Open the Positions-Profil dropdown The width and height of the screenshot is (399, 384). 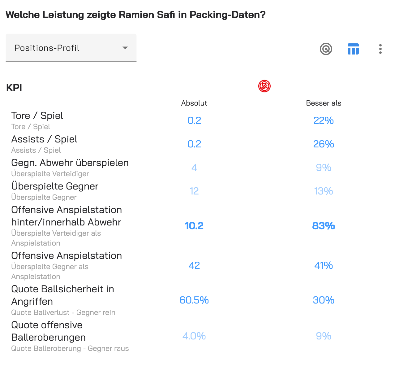(71, 48)
